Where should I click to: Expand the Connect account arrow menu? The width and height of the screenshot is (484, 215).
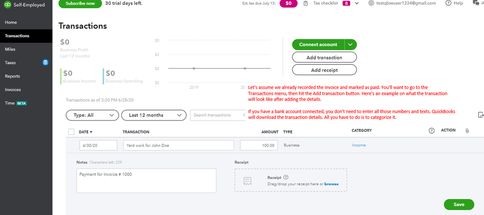[351, 45]
